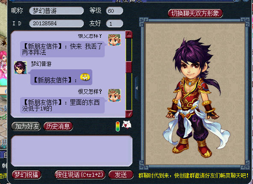Toggle 切换聊天双方形象 button
253x184 pixels.
[x=195, y=13]
